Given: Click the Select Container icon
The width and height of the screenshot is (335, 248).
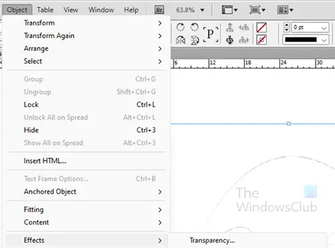Looking at the screenshot, I should pos(230,27).
